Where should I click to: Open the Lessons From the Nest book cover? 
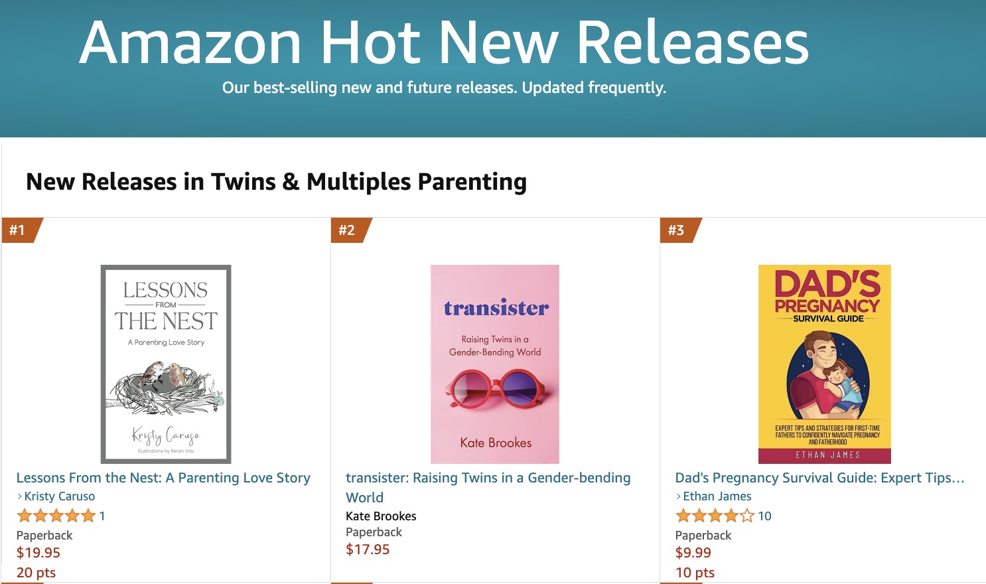(166, 364)
